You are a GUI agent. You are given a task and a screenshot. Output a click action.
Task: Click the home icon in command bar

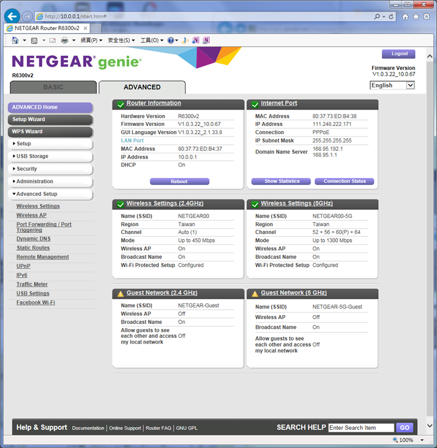coord(15,40)
